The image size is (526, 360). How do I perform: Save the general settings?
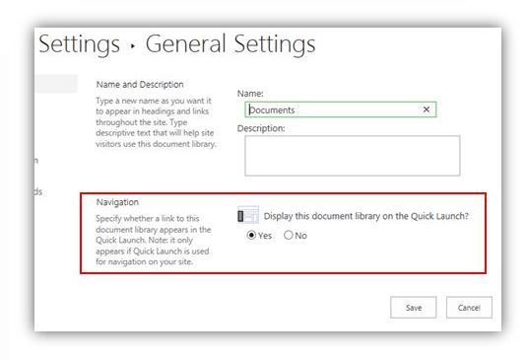tap(414, 308)
